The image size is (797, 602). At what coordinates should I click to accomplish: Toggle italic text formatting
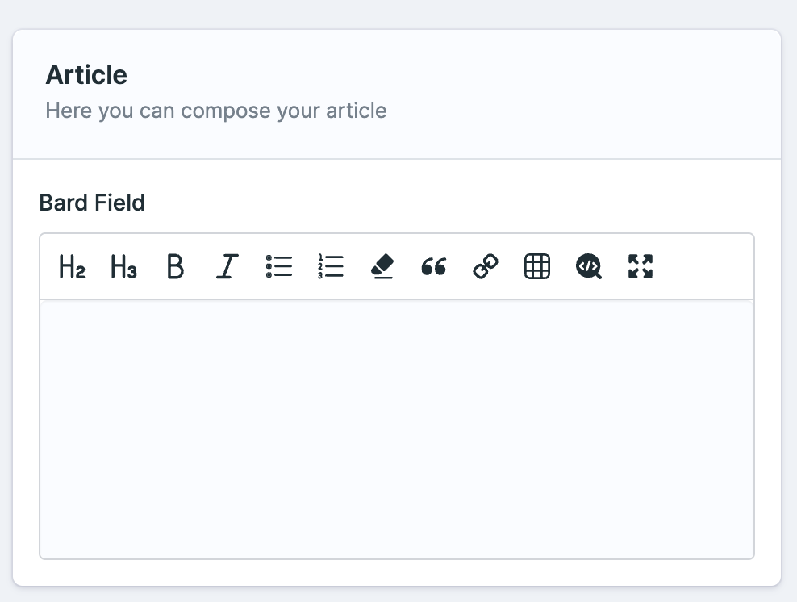[227, 266]
